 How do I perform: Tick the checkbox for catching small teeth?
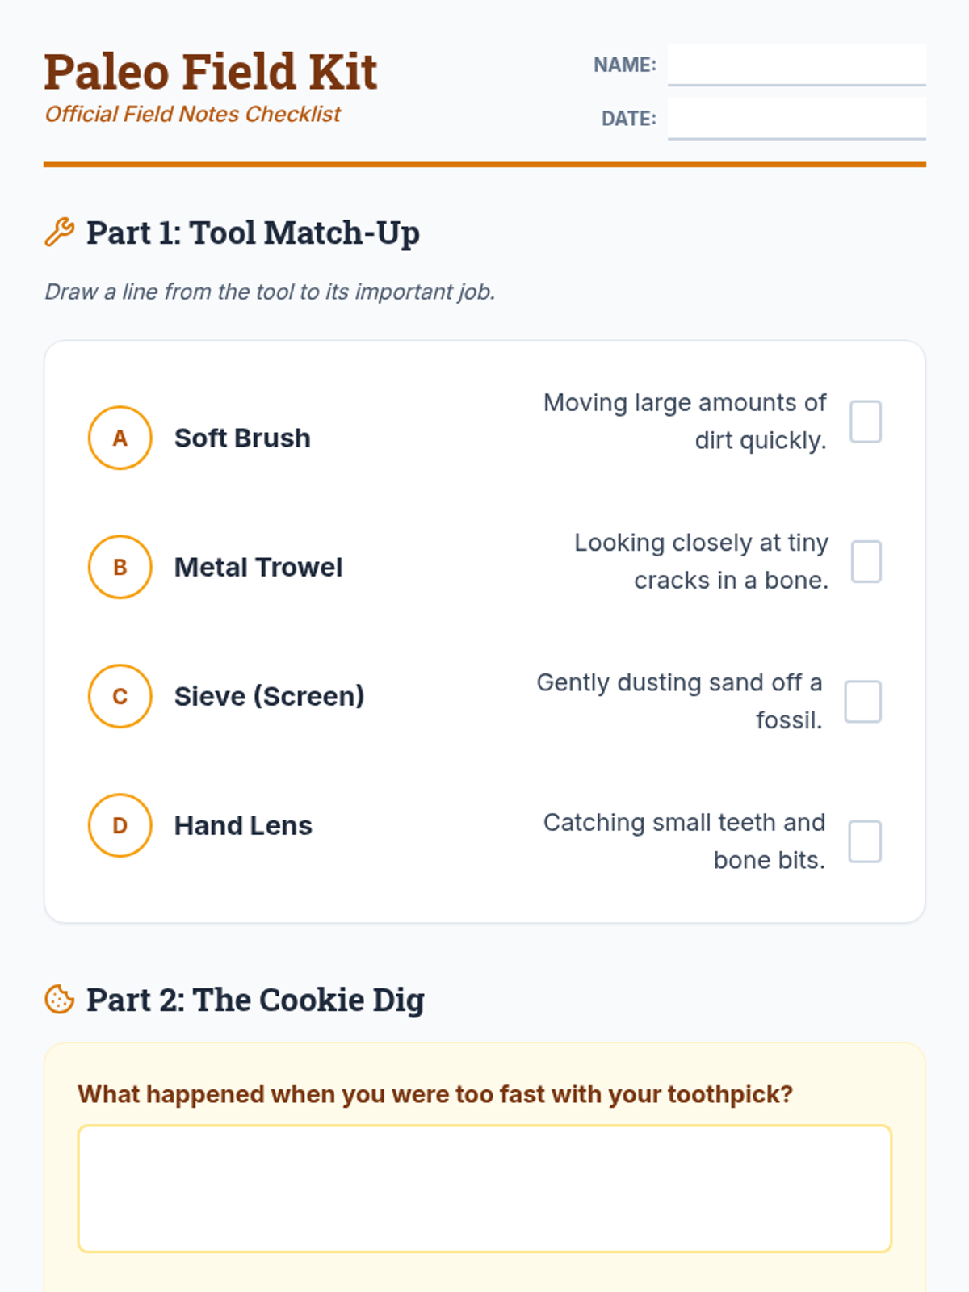pos(864,841)
